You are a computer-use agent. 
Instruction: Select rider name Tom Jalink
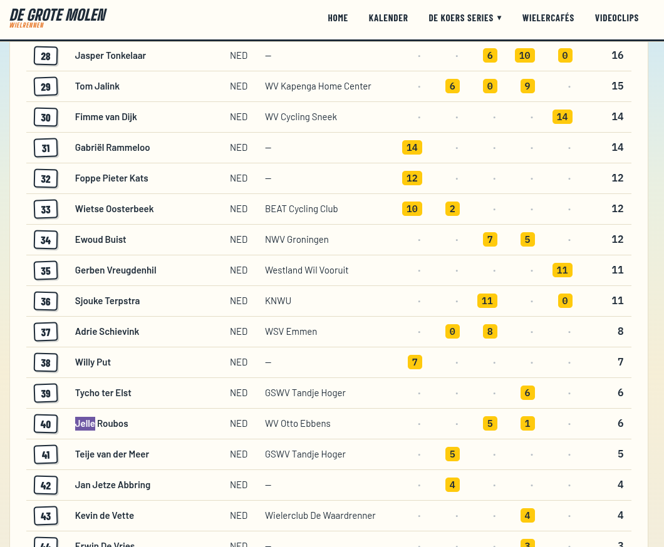97,86
